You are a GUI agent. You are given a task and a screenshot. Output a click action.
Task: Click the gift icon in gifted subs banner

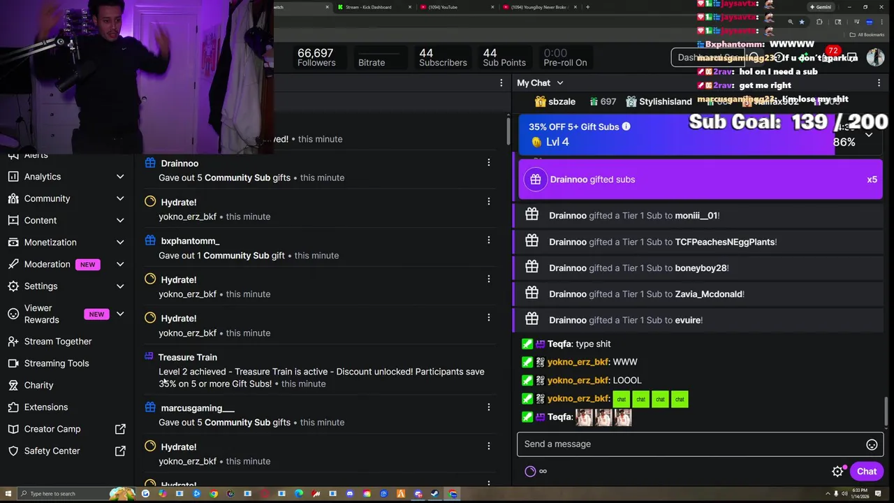(535, 180)
